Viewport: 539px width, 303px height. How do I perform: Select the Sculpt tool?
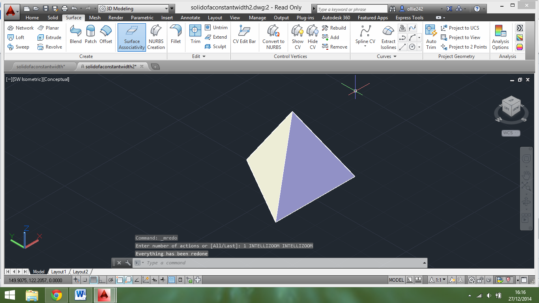[215, 47]
